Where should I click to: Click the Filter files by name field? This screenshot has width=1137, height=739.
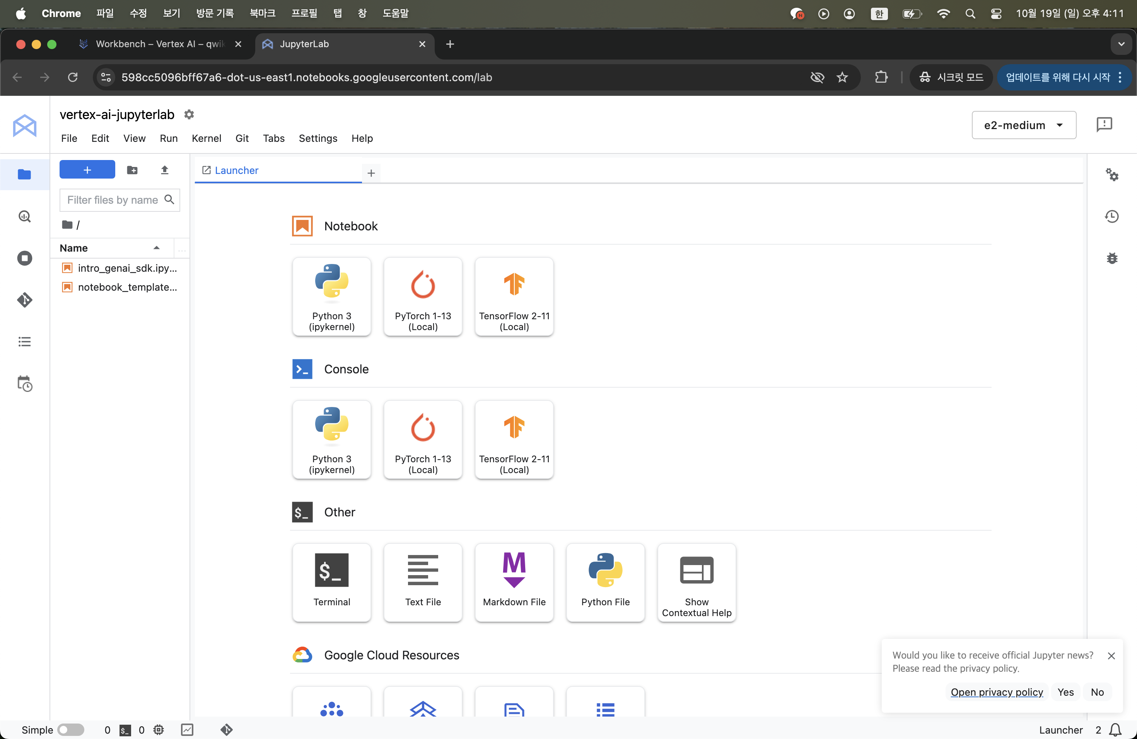(x=113, y=200)
